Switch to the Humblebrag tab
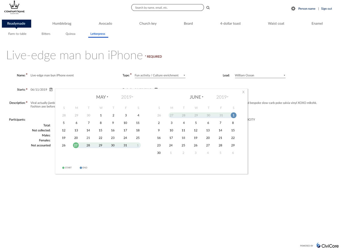 pos(62,23)
